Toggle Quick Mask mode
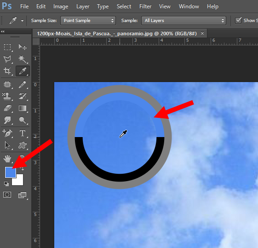The image size is (258, 248). coord(7,195)
